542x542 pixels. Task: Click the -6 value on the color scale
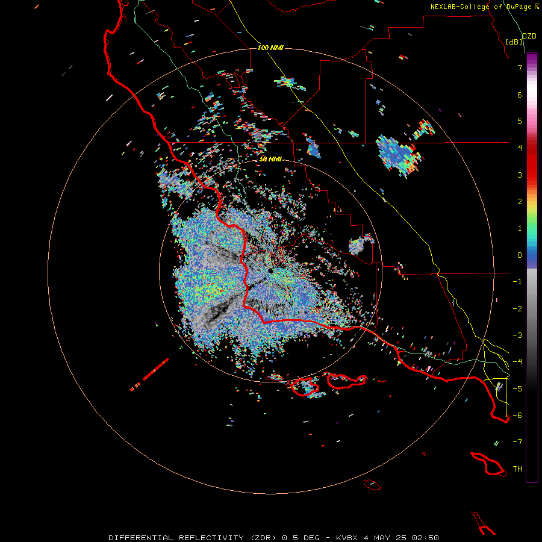click(517, 416)
